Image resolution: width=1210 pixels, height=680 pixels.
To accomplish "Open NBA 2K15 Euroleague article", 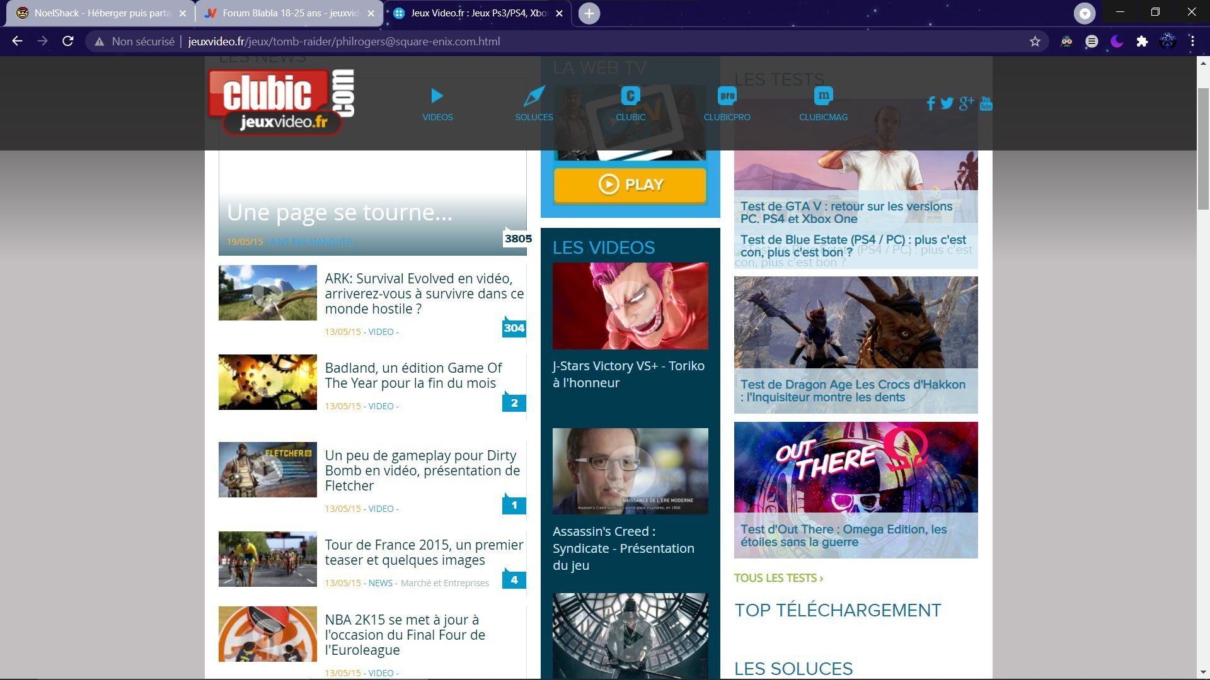I will click(405, 635).
